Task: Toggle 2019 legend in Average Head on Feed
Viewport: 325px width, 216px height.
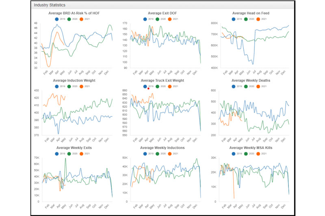Action: point(237,19)
